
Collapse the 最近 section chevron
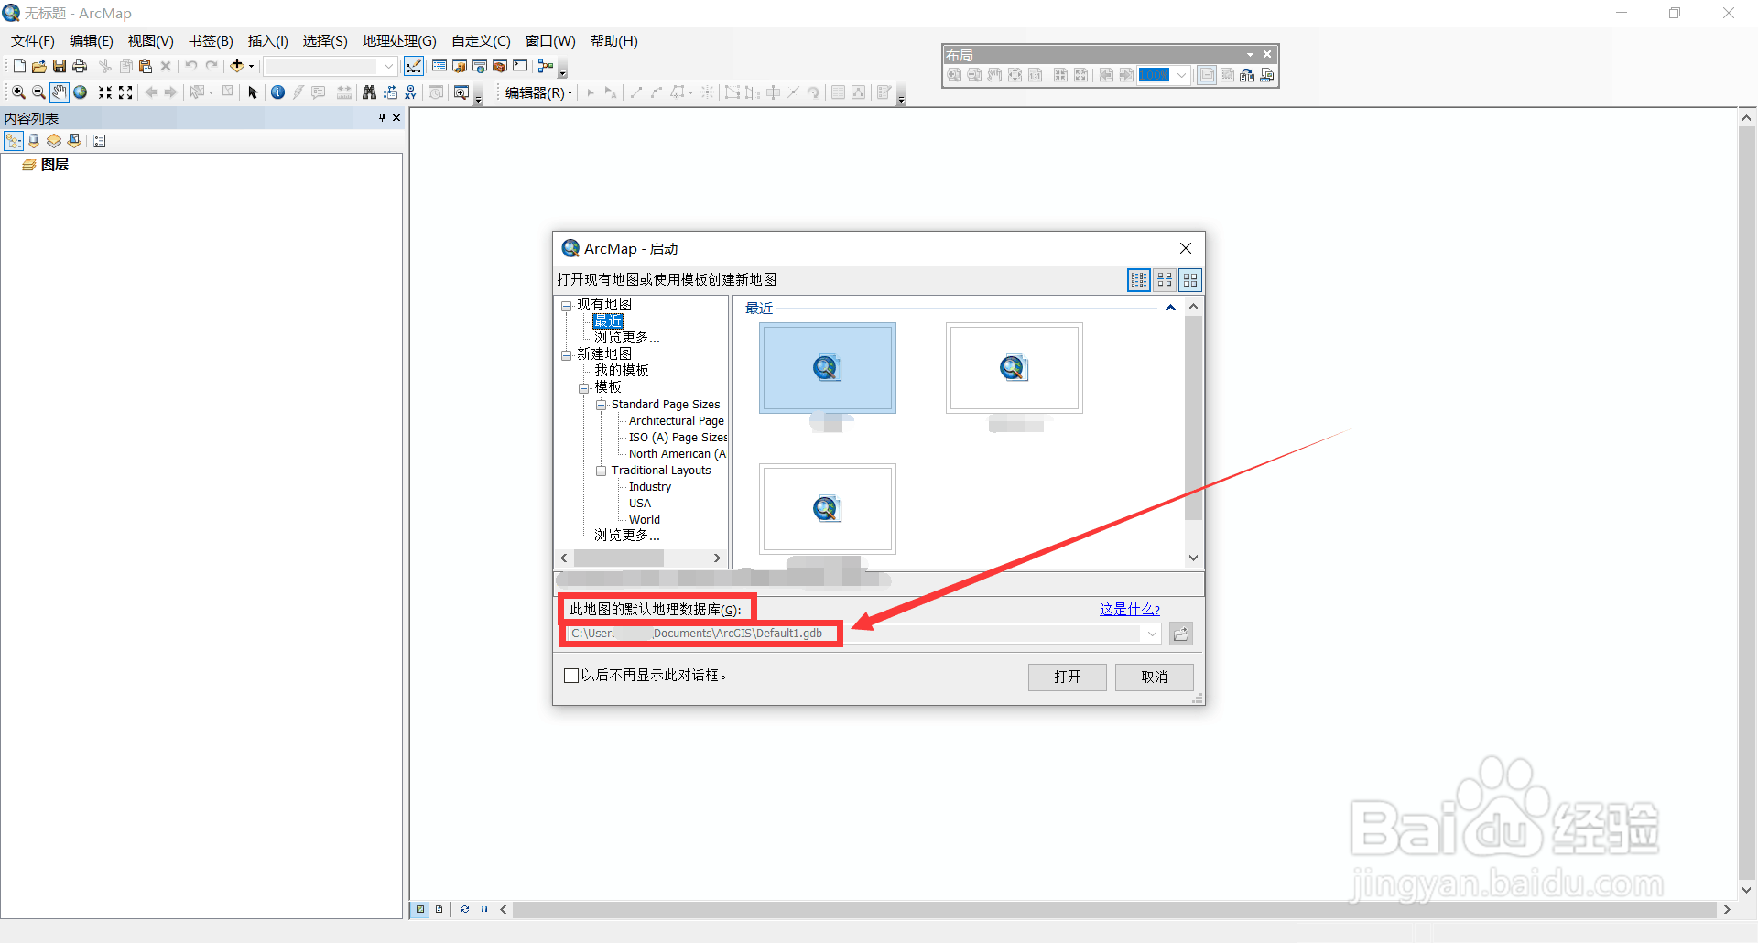coord(1170,309)
